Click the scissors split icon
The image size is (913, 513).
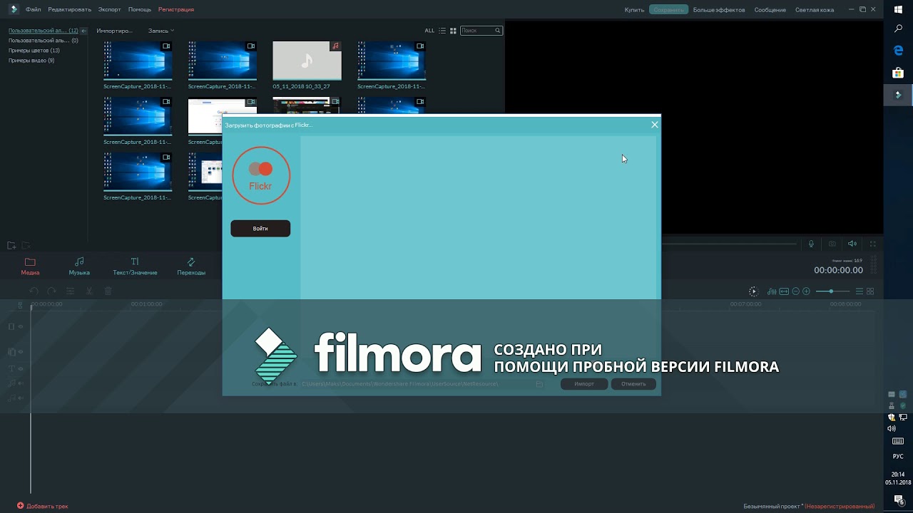point(89,291)
